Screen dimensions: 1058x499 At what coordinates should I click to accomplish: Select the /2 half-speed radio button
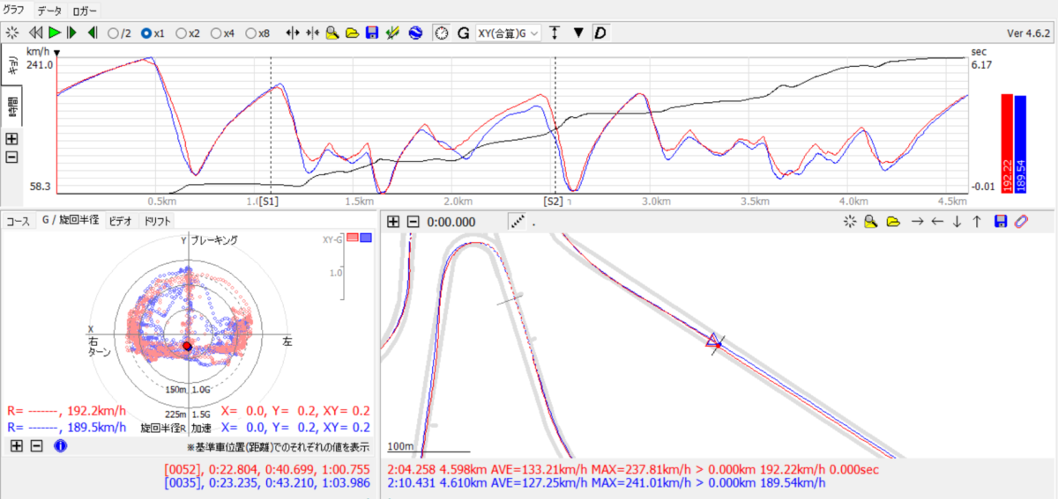pos(113,33)
